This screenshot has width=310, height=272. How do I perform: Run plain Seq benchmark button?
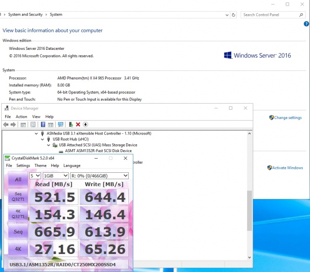18,231
